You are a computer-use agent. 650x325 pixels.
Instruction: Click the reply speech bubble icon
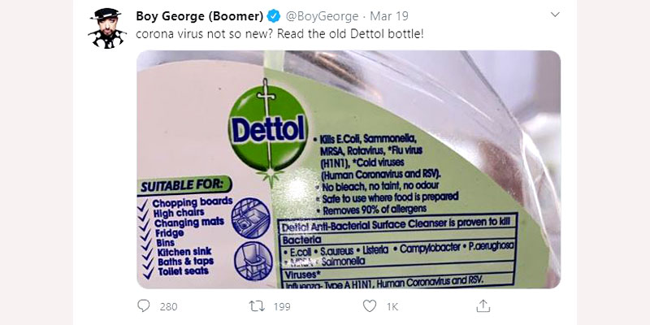pyautogui.click(x=144, y=306)
